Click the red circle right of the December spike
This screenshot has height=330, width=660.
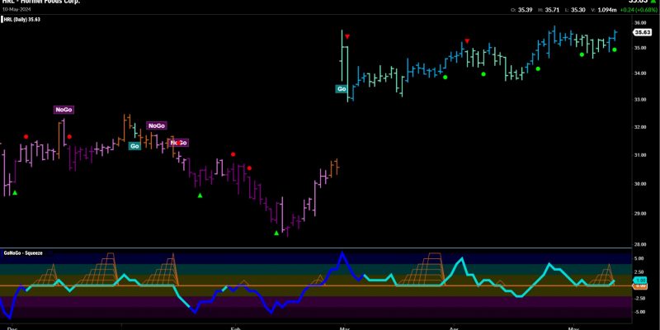69,137
